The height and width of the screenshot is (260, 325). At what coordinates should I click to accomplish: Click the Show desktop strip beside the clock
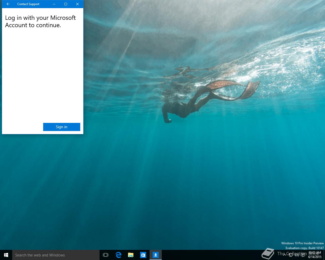click(324, 255)
